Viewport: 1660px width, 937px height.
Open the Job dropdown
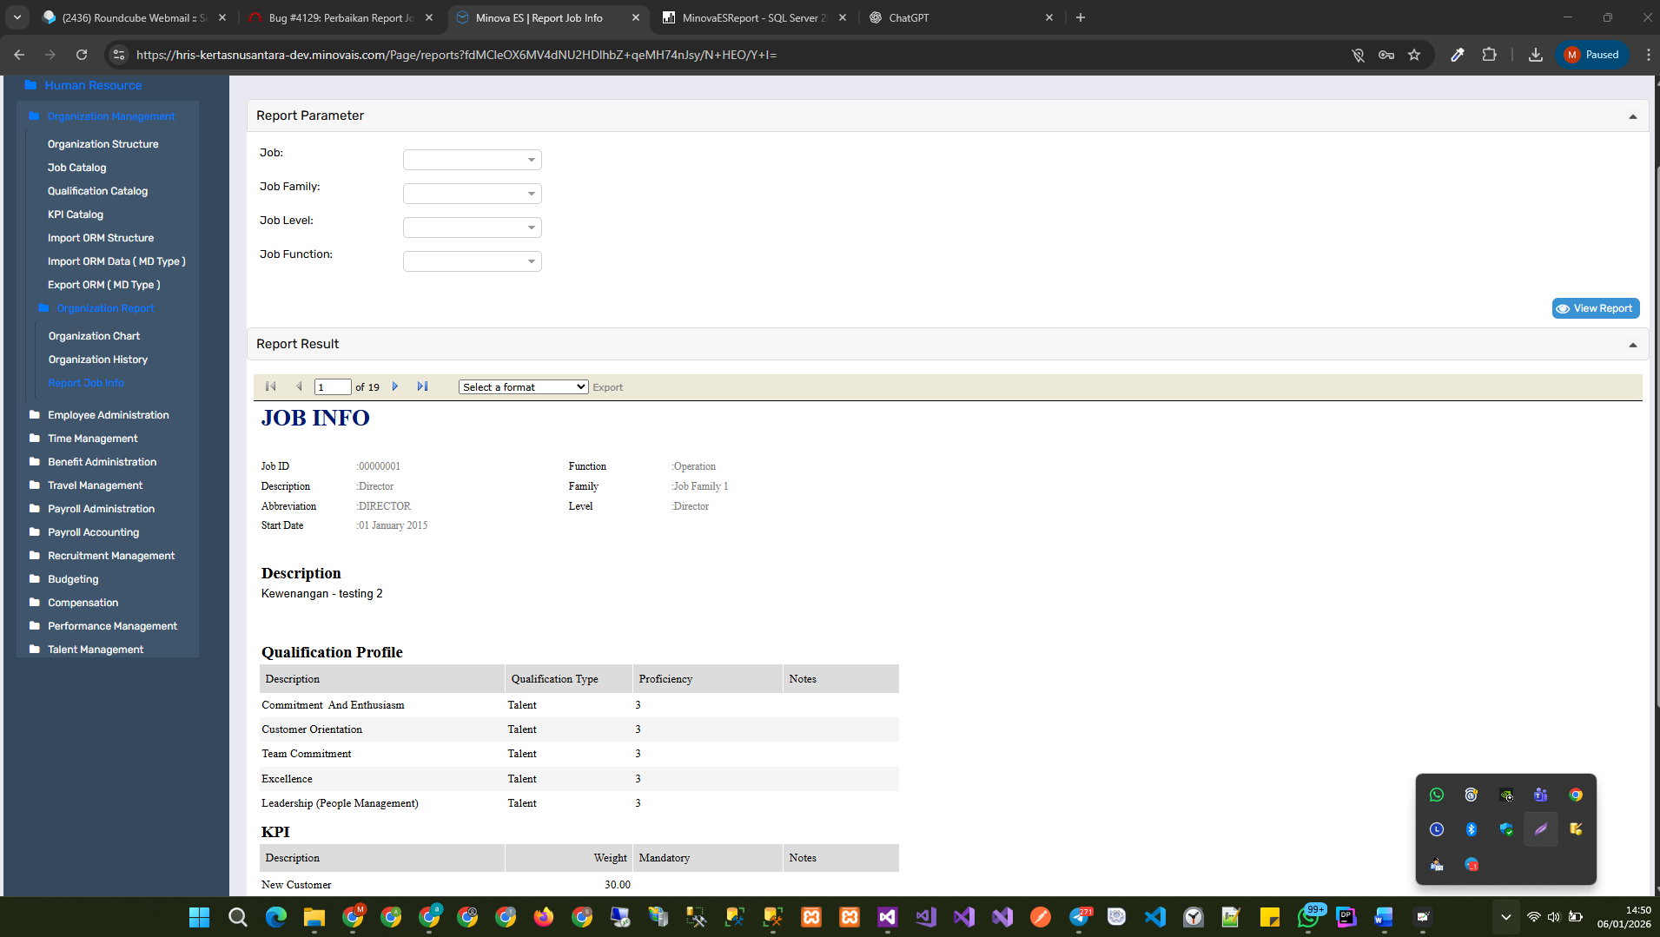pyautogui.click(x=472, y=160)
